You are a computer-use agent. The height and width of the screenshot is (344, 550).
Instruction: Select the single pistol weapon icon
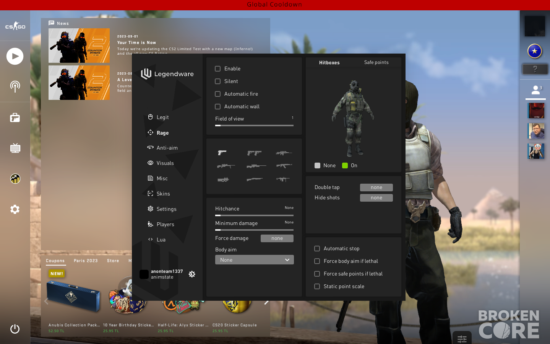pyautogui.click(x=222, y=153)
